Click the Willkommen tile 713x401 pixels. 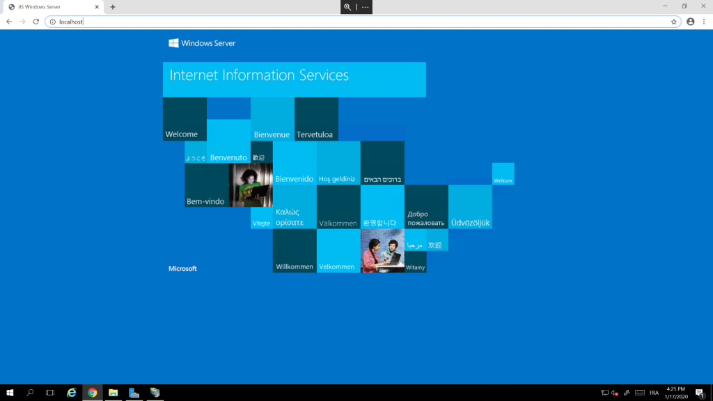coord(295,251)
